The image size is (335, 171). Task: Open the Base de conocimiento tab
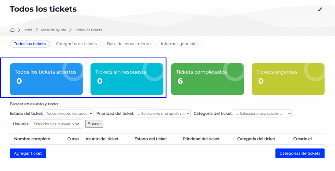click(x=129, y=44)
